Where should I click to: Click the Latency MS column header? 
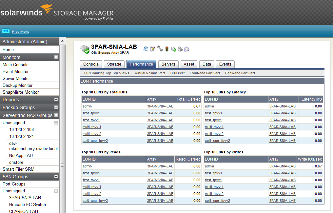coord(311,99)
